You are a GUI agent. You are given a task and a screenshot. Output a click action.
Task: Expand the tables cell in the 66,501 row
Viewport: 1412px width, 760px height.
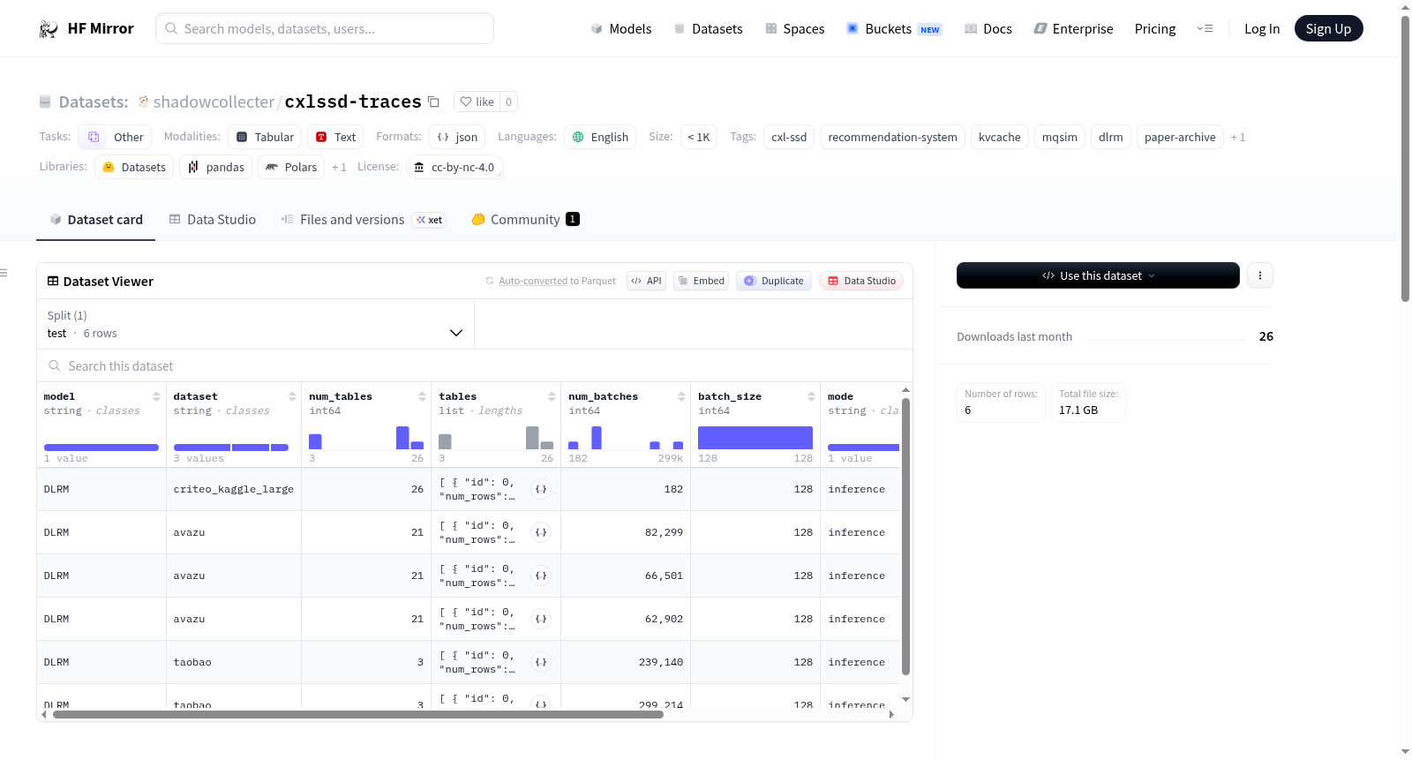pyautogui.click(x=541, y=576)
